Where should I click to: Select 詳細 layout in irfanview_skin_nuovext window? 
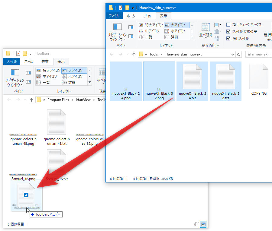tap(171, 37)
